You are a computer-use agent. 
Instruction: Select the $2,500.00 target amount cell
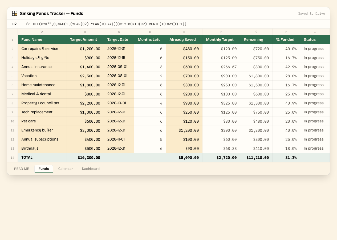pyautogui.click(x=85, y=76)
